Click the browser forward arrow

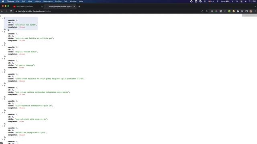tap(6, 11)
